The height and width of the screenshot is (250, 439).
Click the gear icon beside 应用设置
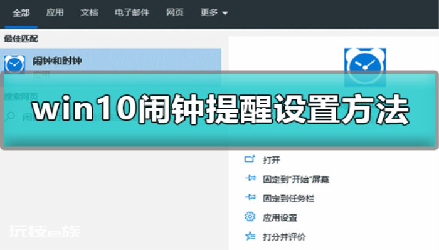click(250, 216)
